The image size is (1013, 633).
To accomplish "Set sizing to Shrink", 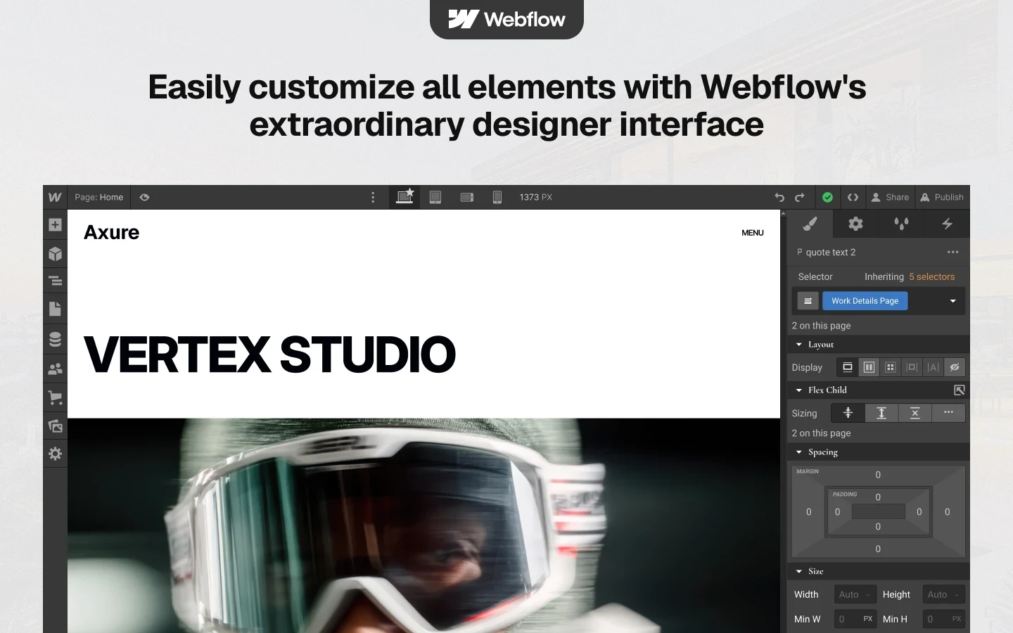I will coord(848,413).
